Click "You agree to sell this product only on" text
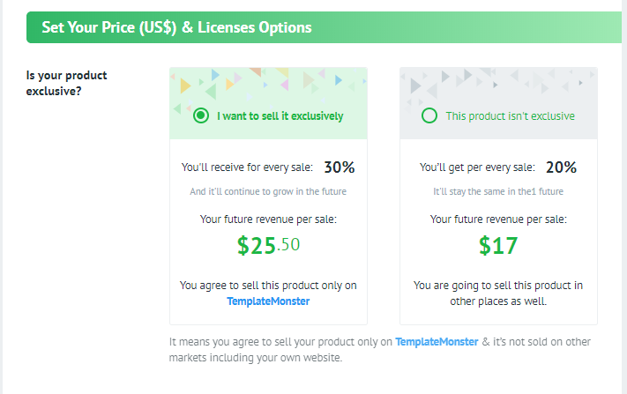This screenshot has height=394, width=627. coord(268,286)
